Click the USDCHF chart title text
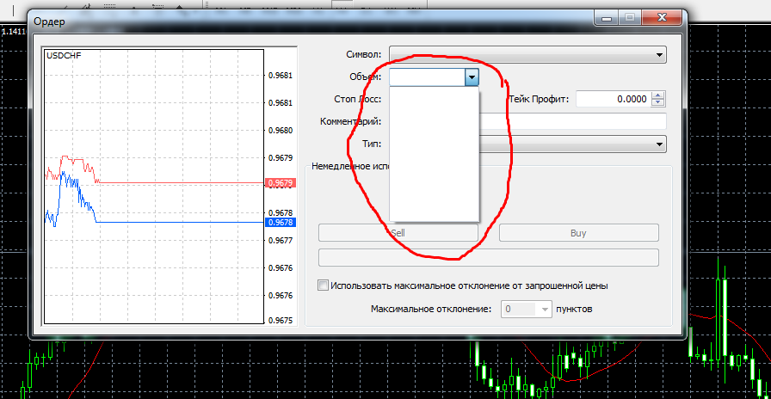This screenshot has width=771, height=399. coord(64,56)
